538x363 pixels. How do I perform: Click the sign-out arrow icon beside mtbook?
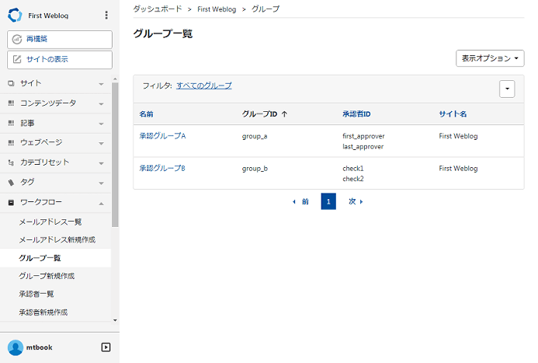coord(106,347)
